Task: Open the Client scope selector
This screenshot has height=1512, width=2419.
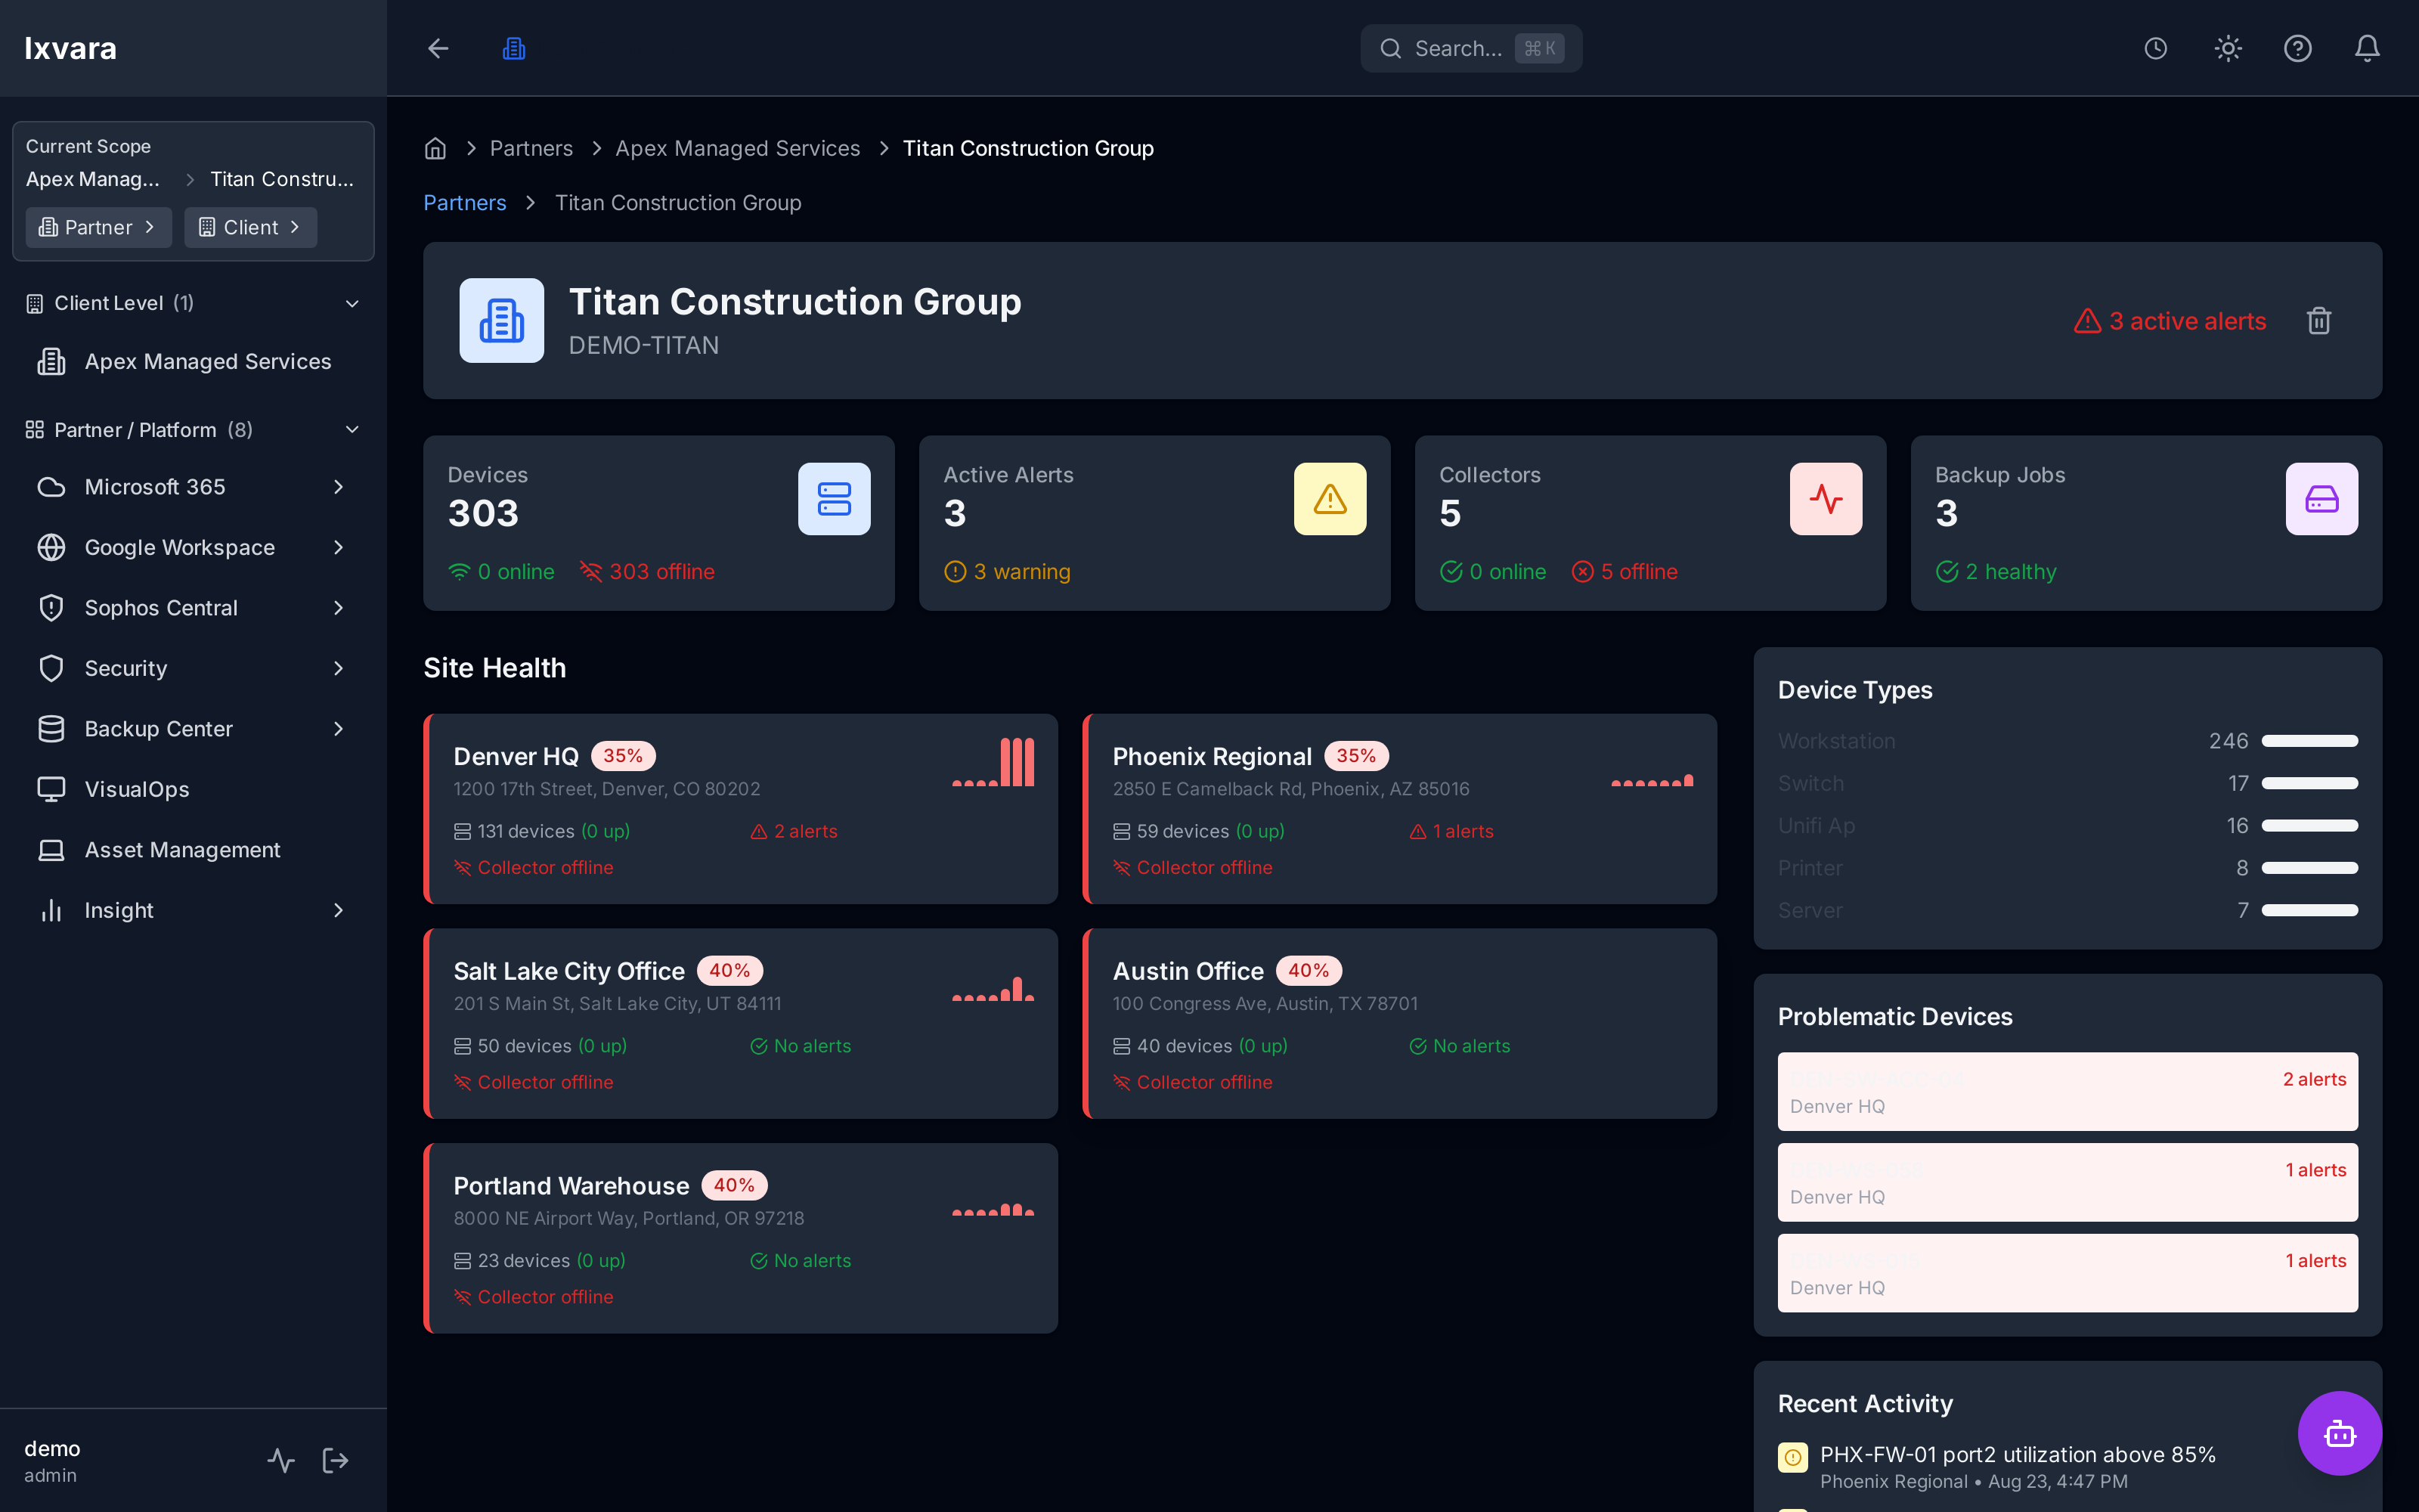Action: pos(250,227)
